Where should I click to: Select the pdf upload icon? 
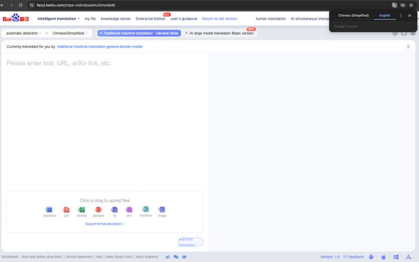point(67,209)
